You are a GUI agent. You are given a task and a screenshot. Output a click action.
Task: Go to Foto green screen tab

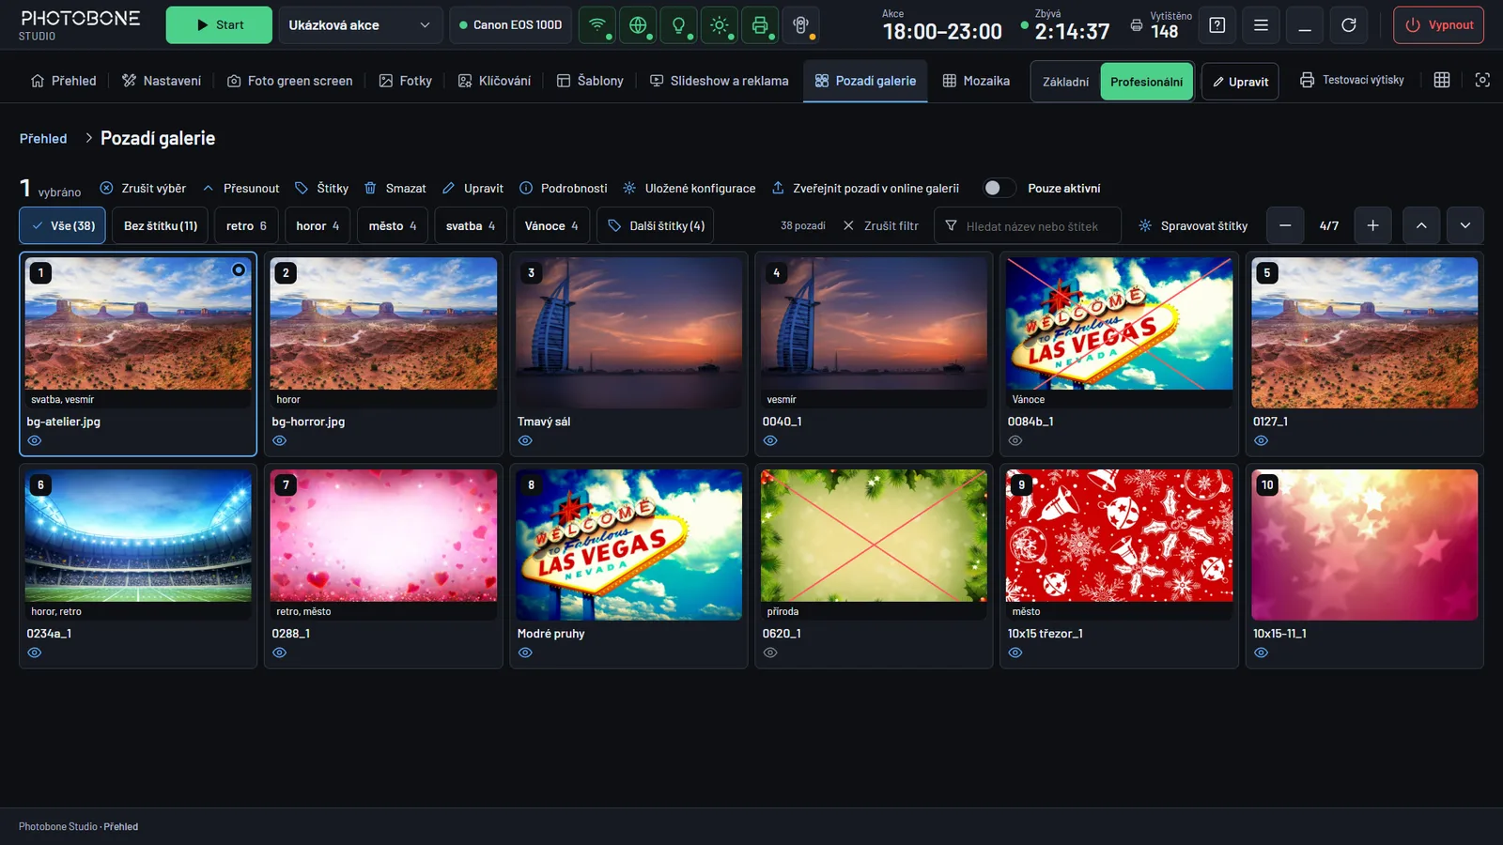pyautogui.click(x=290, y=81)
